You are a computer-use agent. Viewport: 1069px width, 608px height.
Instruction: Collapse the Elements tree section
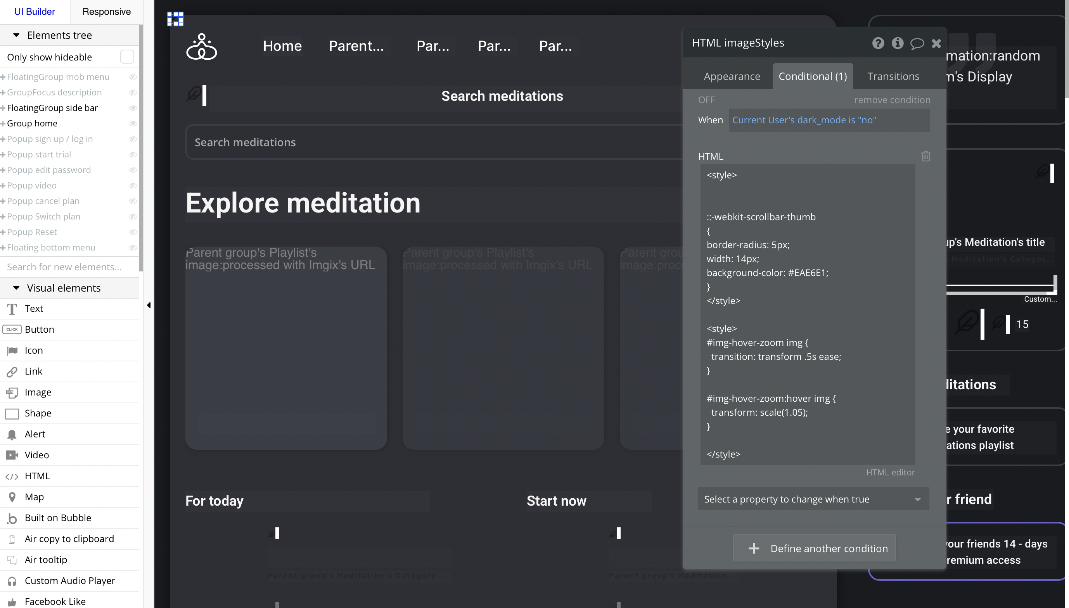16,35
